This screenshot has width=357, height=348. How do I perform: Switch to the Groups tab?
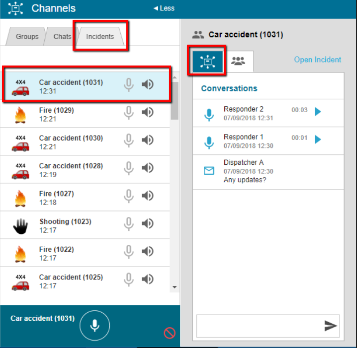27,37
